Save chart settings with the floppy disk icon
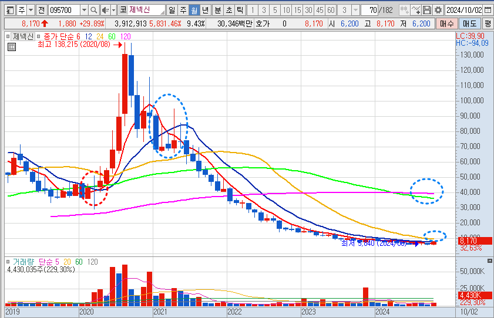 [x=427, y=10]
